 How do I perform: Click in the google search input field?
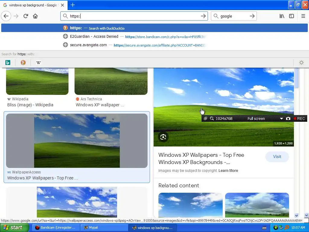(233, 16)
